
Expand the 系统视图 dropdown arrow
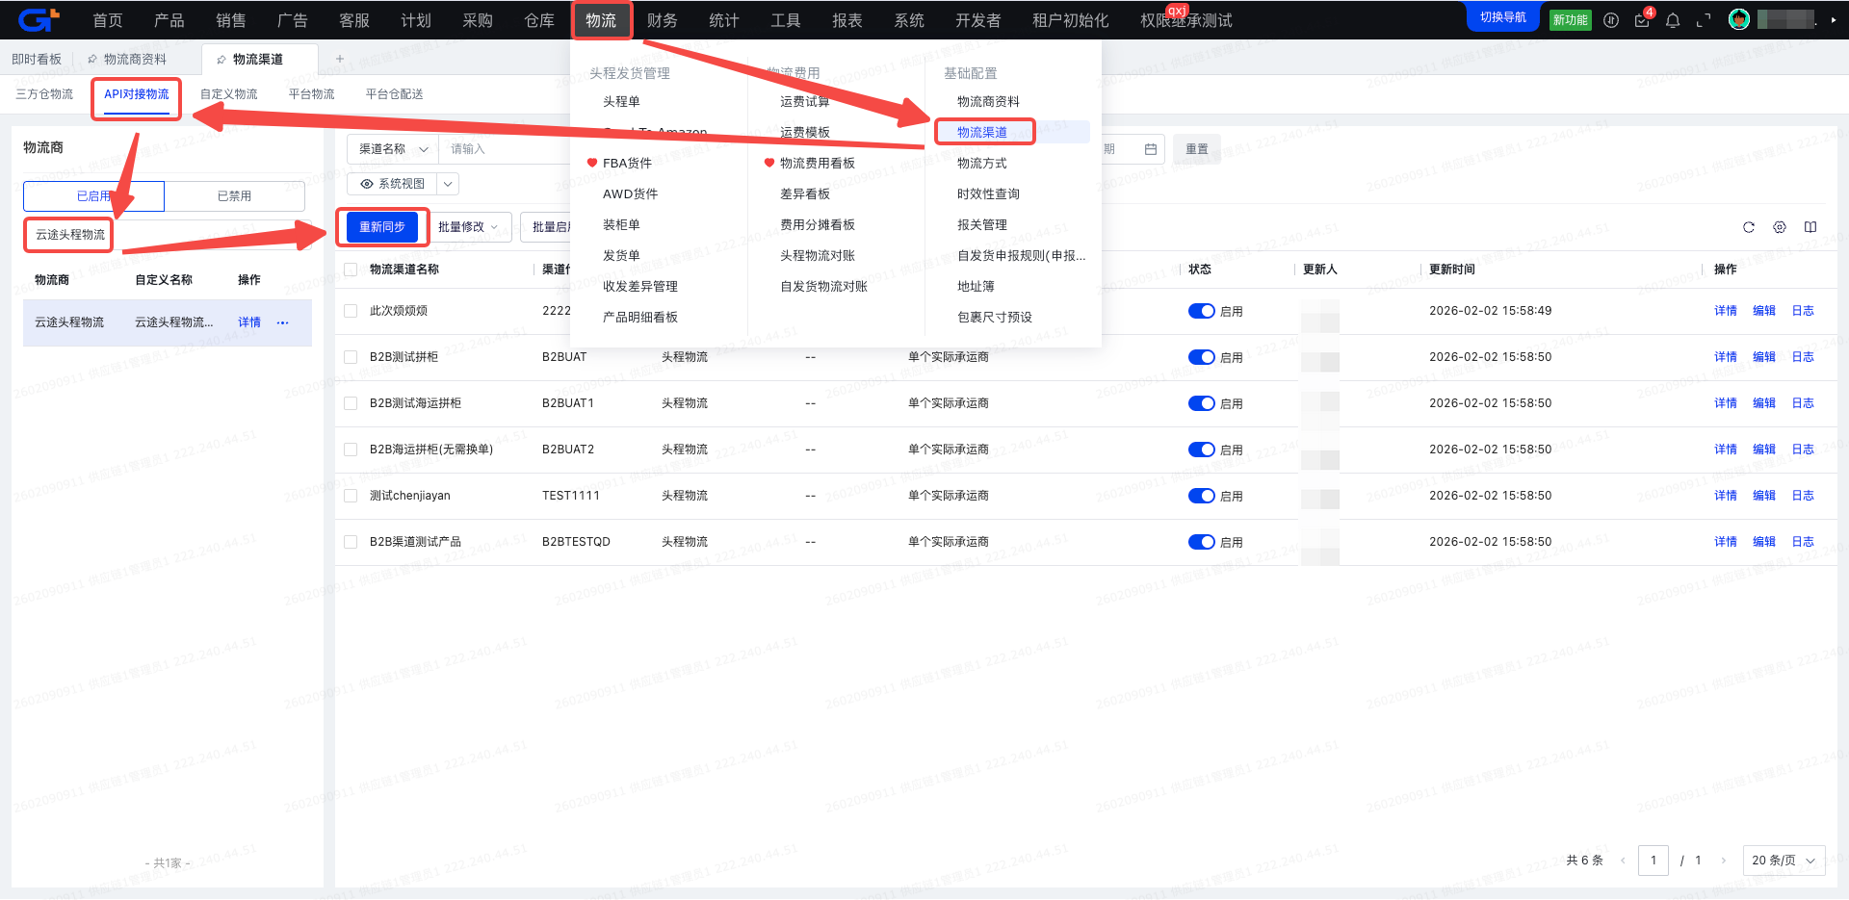coord(448,184)
